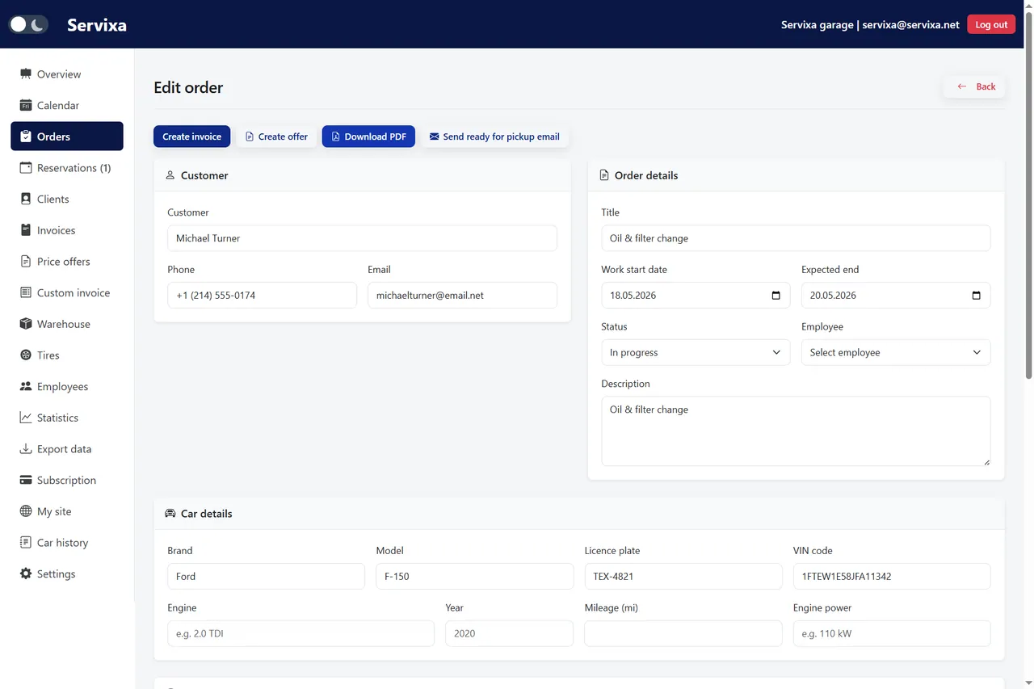Viewport: 1034px width, 689px height.
Task: Click the Clients sidebar icon
Action: pos(26,199)
